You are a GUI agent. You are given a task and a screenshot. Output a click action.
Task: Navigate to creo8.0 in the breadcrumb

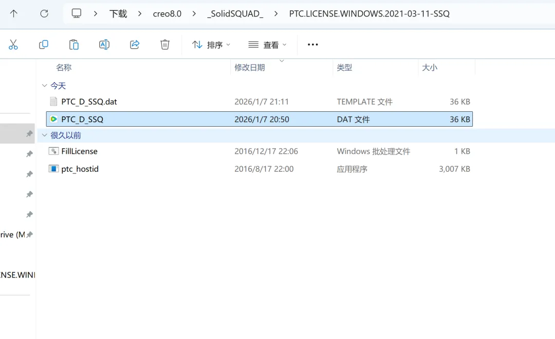pyautogui.click(x=167, y=14)
